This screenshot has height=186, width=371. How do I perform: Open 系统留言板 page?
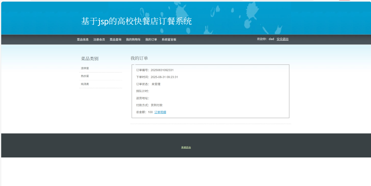pyautogui.click(x=169, y=40)
